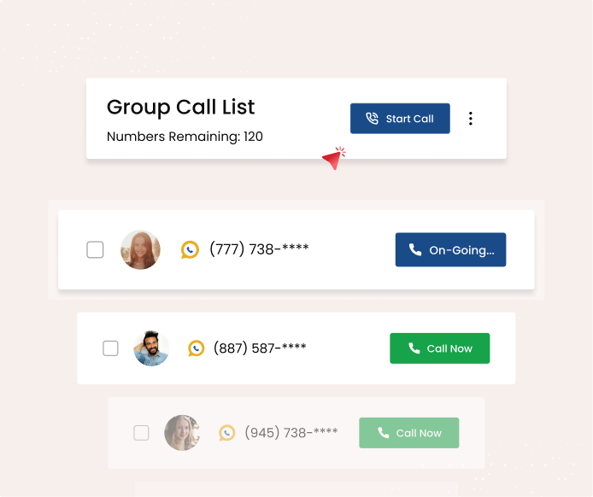Click the On-Going... call button

450,249
